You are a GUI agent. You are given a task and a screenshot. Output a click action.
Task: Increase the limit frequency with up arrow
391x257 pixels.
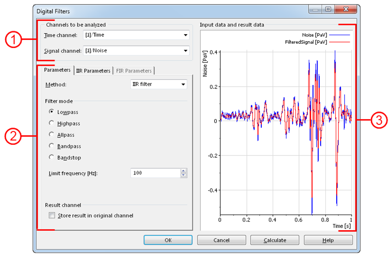[x=183, y=171]
